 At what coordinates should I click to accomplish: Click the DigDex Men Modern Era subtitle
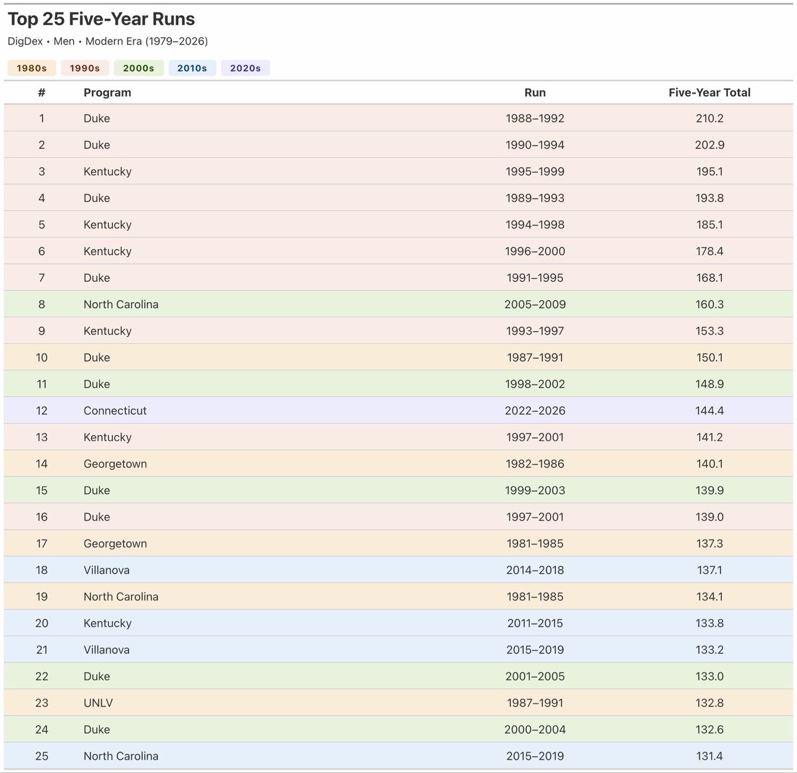coord(108,41)
